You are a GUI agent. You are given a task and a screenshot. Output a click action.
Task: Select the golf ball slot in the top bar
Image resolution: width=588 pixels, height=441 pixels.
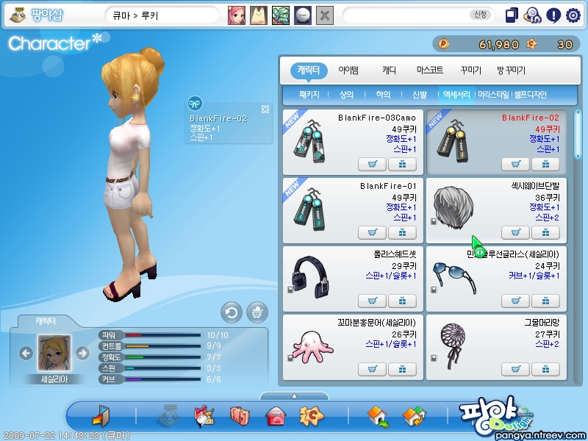click(x=303, y=15)
